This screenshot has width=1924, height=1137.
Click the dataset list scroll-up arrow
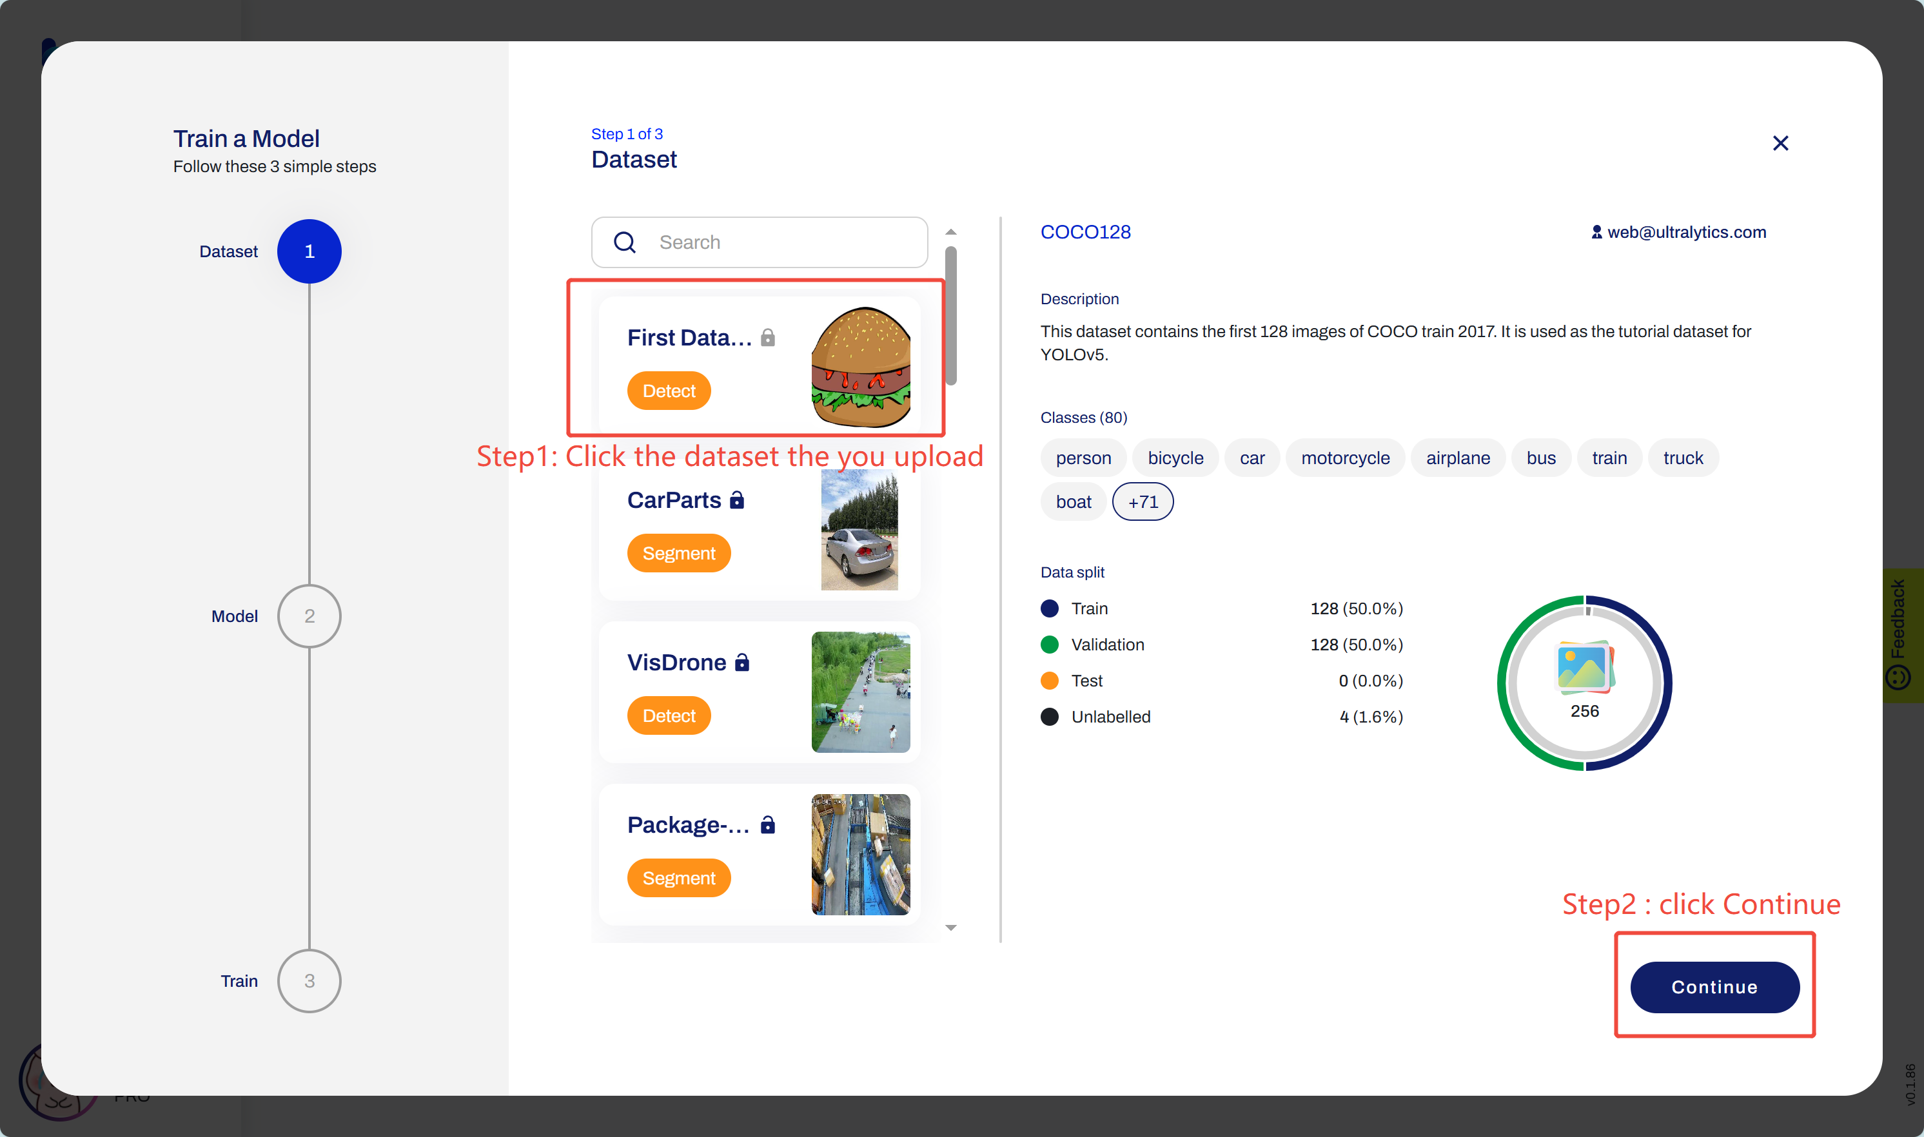951,232
